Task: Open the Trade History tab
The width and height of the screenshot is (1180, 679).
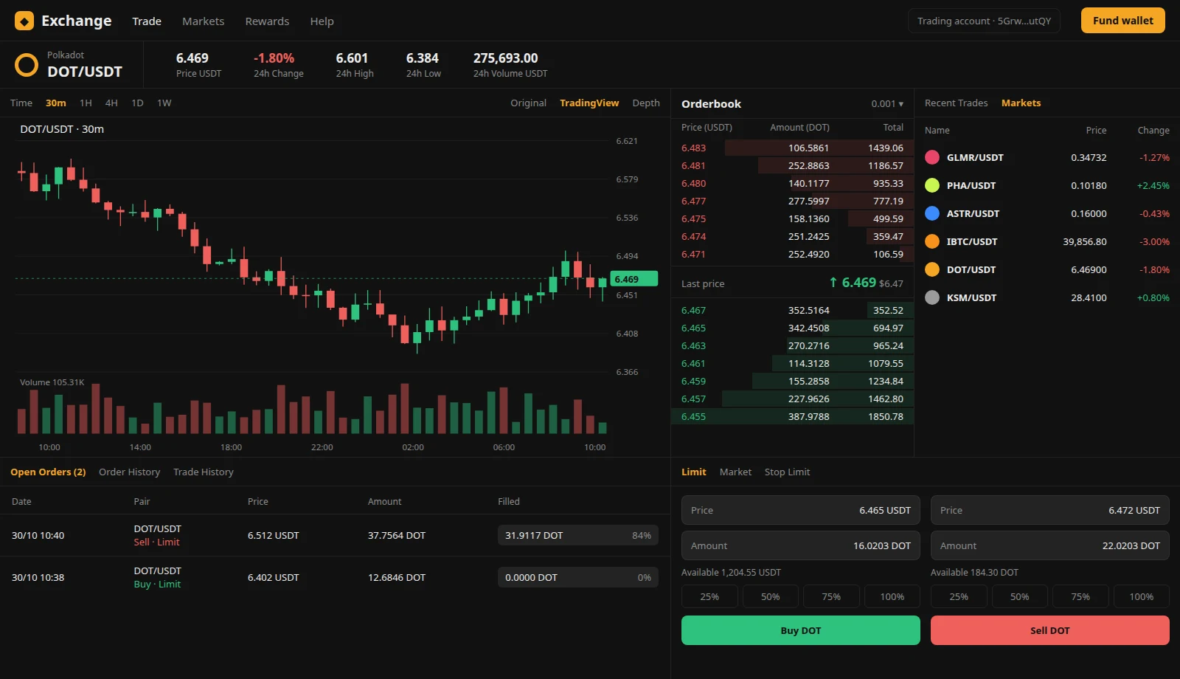Action: [x=203, y=472]
